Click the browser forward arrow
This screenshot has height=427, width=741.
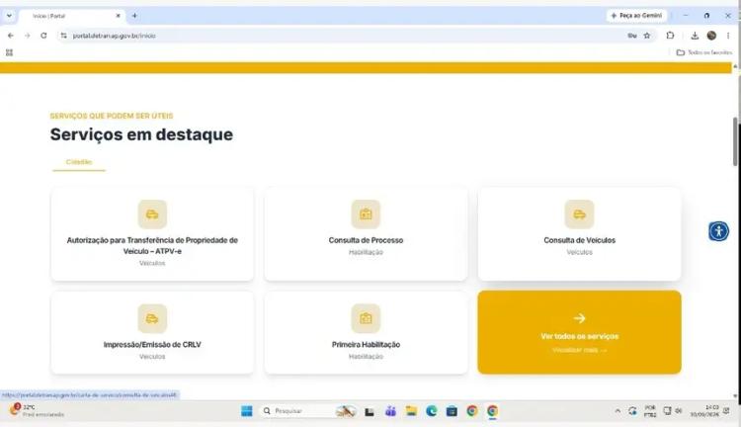pos(27,36)
